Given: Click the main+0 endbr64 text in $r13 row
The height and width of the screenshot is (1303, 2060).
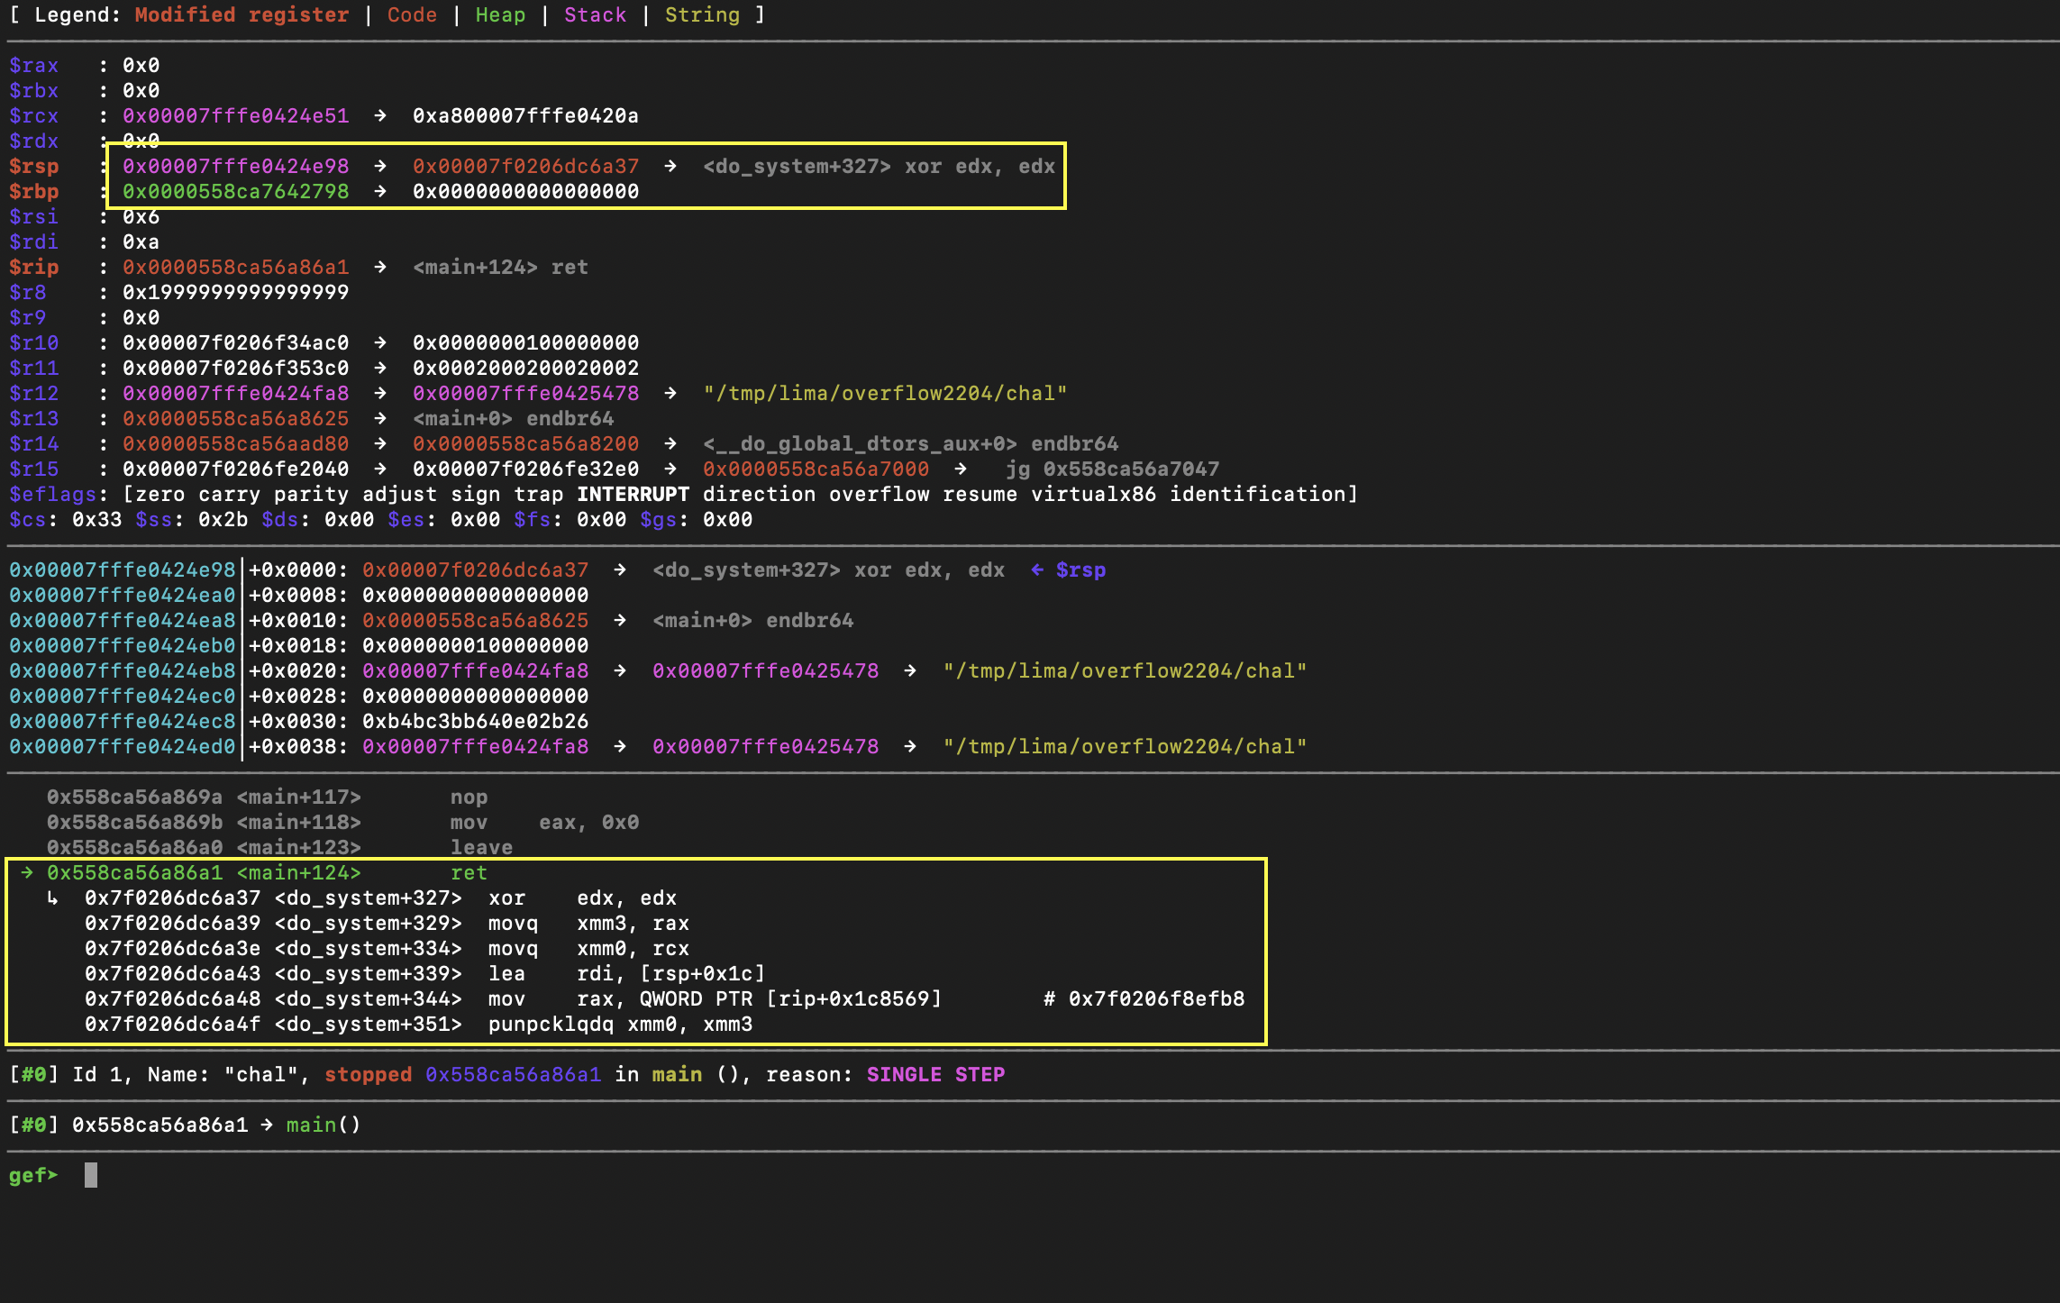Looking at the screenshot, I should 513,419.
